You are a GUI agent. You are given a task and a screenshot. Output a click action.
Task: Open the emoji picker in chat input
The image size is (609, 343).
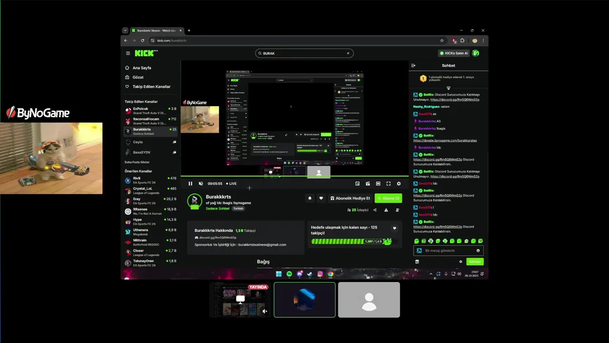coord(478,251)
